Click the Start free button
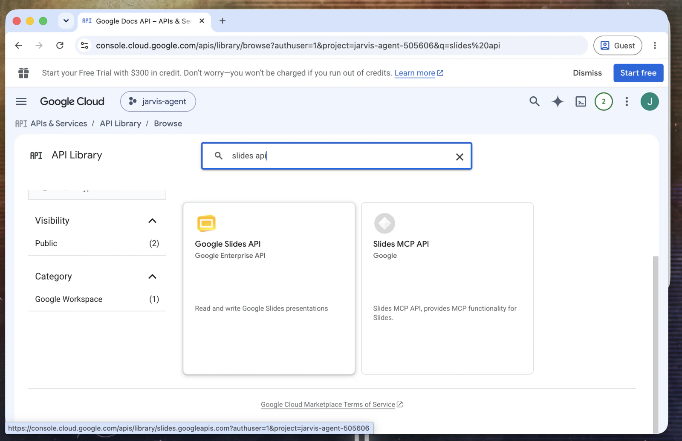Image resolution: width=682 pixels, height=441 pixels. (638, 73)
